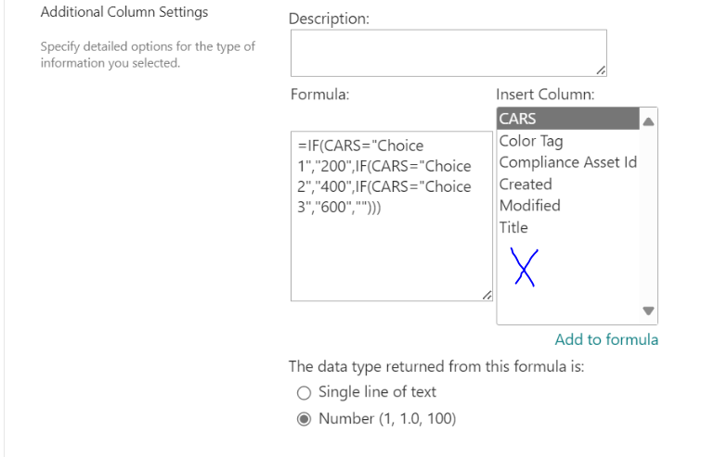Click the scroll-up arrow in Insert Column list
Image resolution: width=701 pixels, height=457 pixels.
(648, 121)
